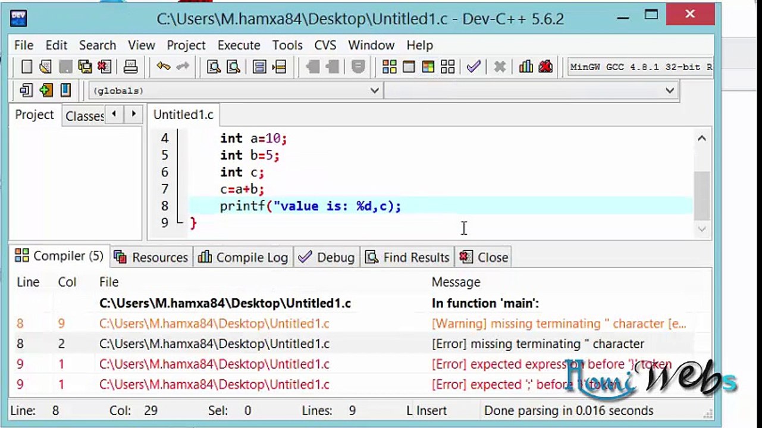Click the editor vertical scrollbar thumb
The width and height of the screenshot is (762, 428).
[x=702, y=196]
